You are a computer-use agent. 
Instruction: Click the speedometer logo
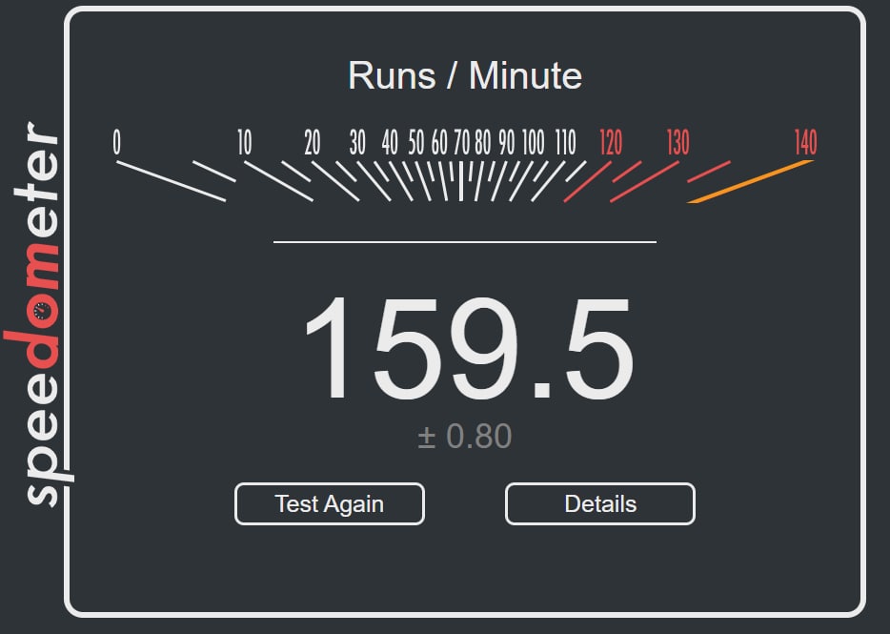[37, 314]
